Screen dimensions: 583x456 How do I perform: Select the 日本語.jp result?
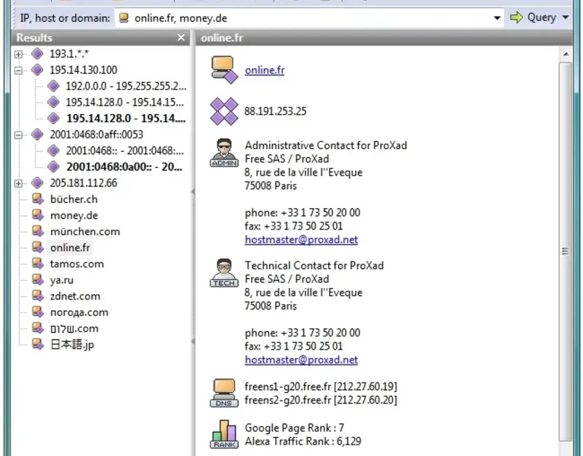click(72, 344)
